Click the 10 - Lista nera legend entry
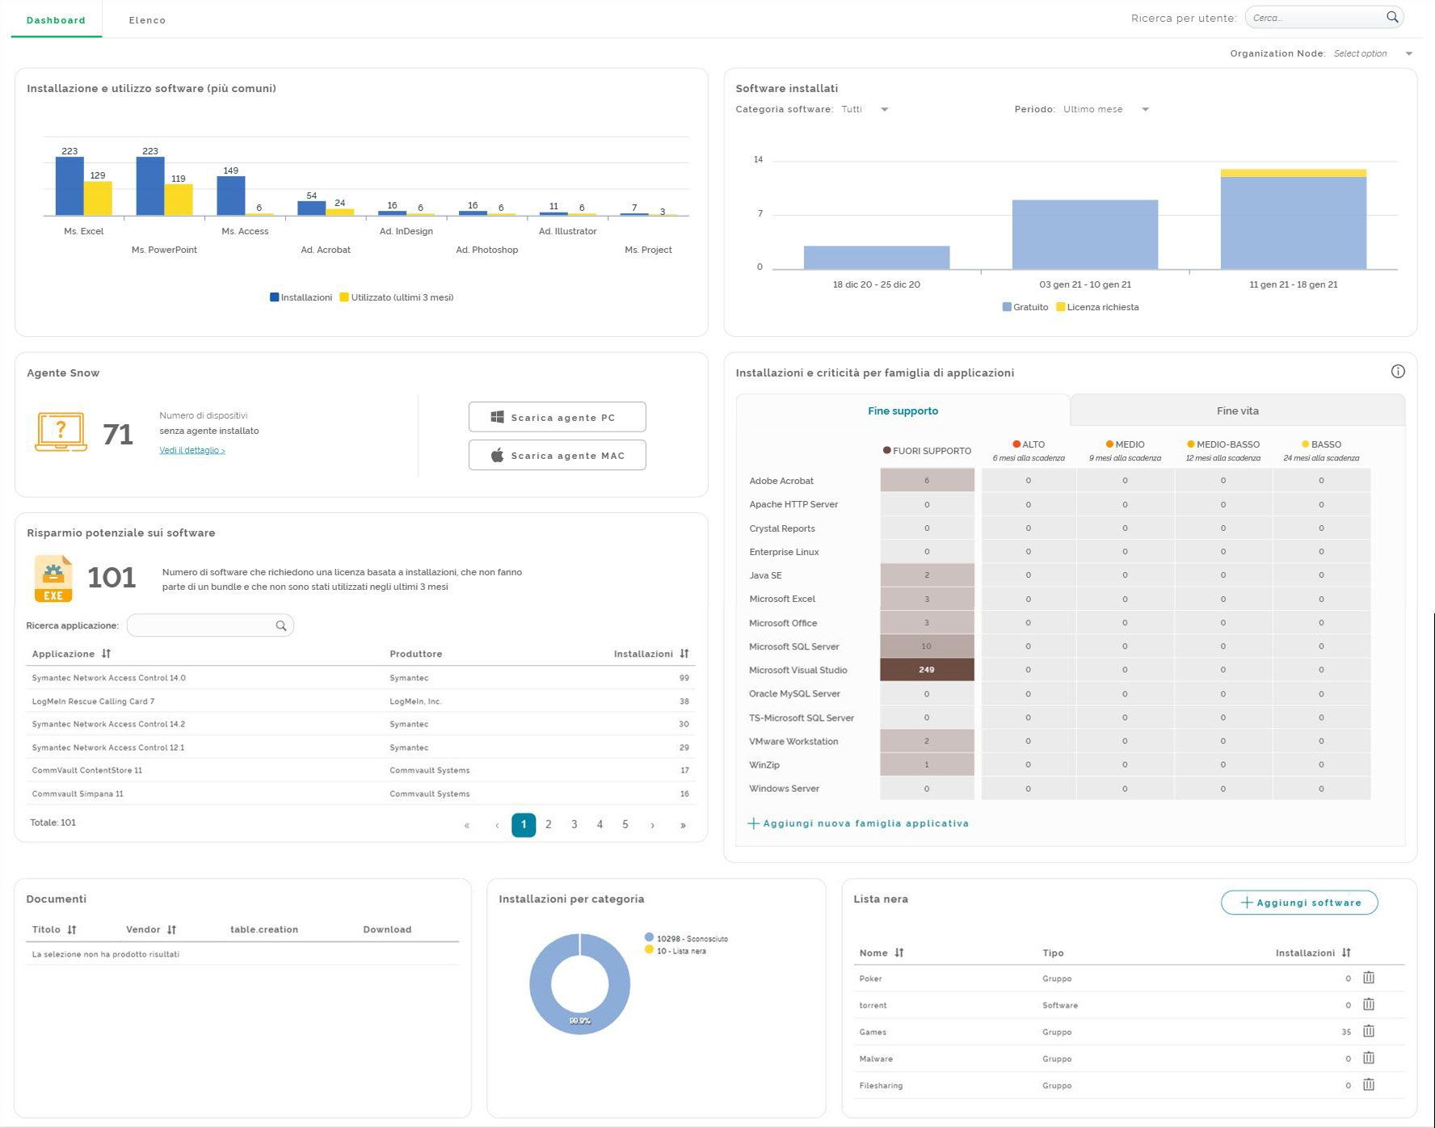Image resolution: width=1435 pixels, height=1128 pixels. pyautogui.click(x=675, y=950)
